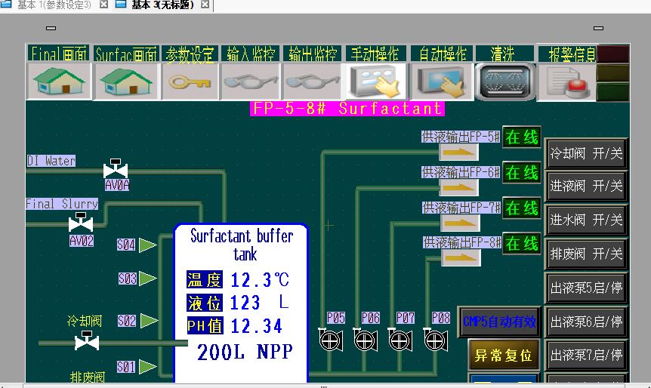Click the 在线 indicator for FP-5#
651x388 pixels.
click(x=522, y=137)
